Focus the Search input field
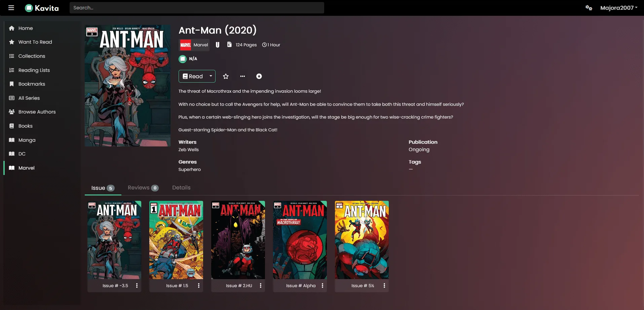 [197, 8]
